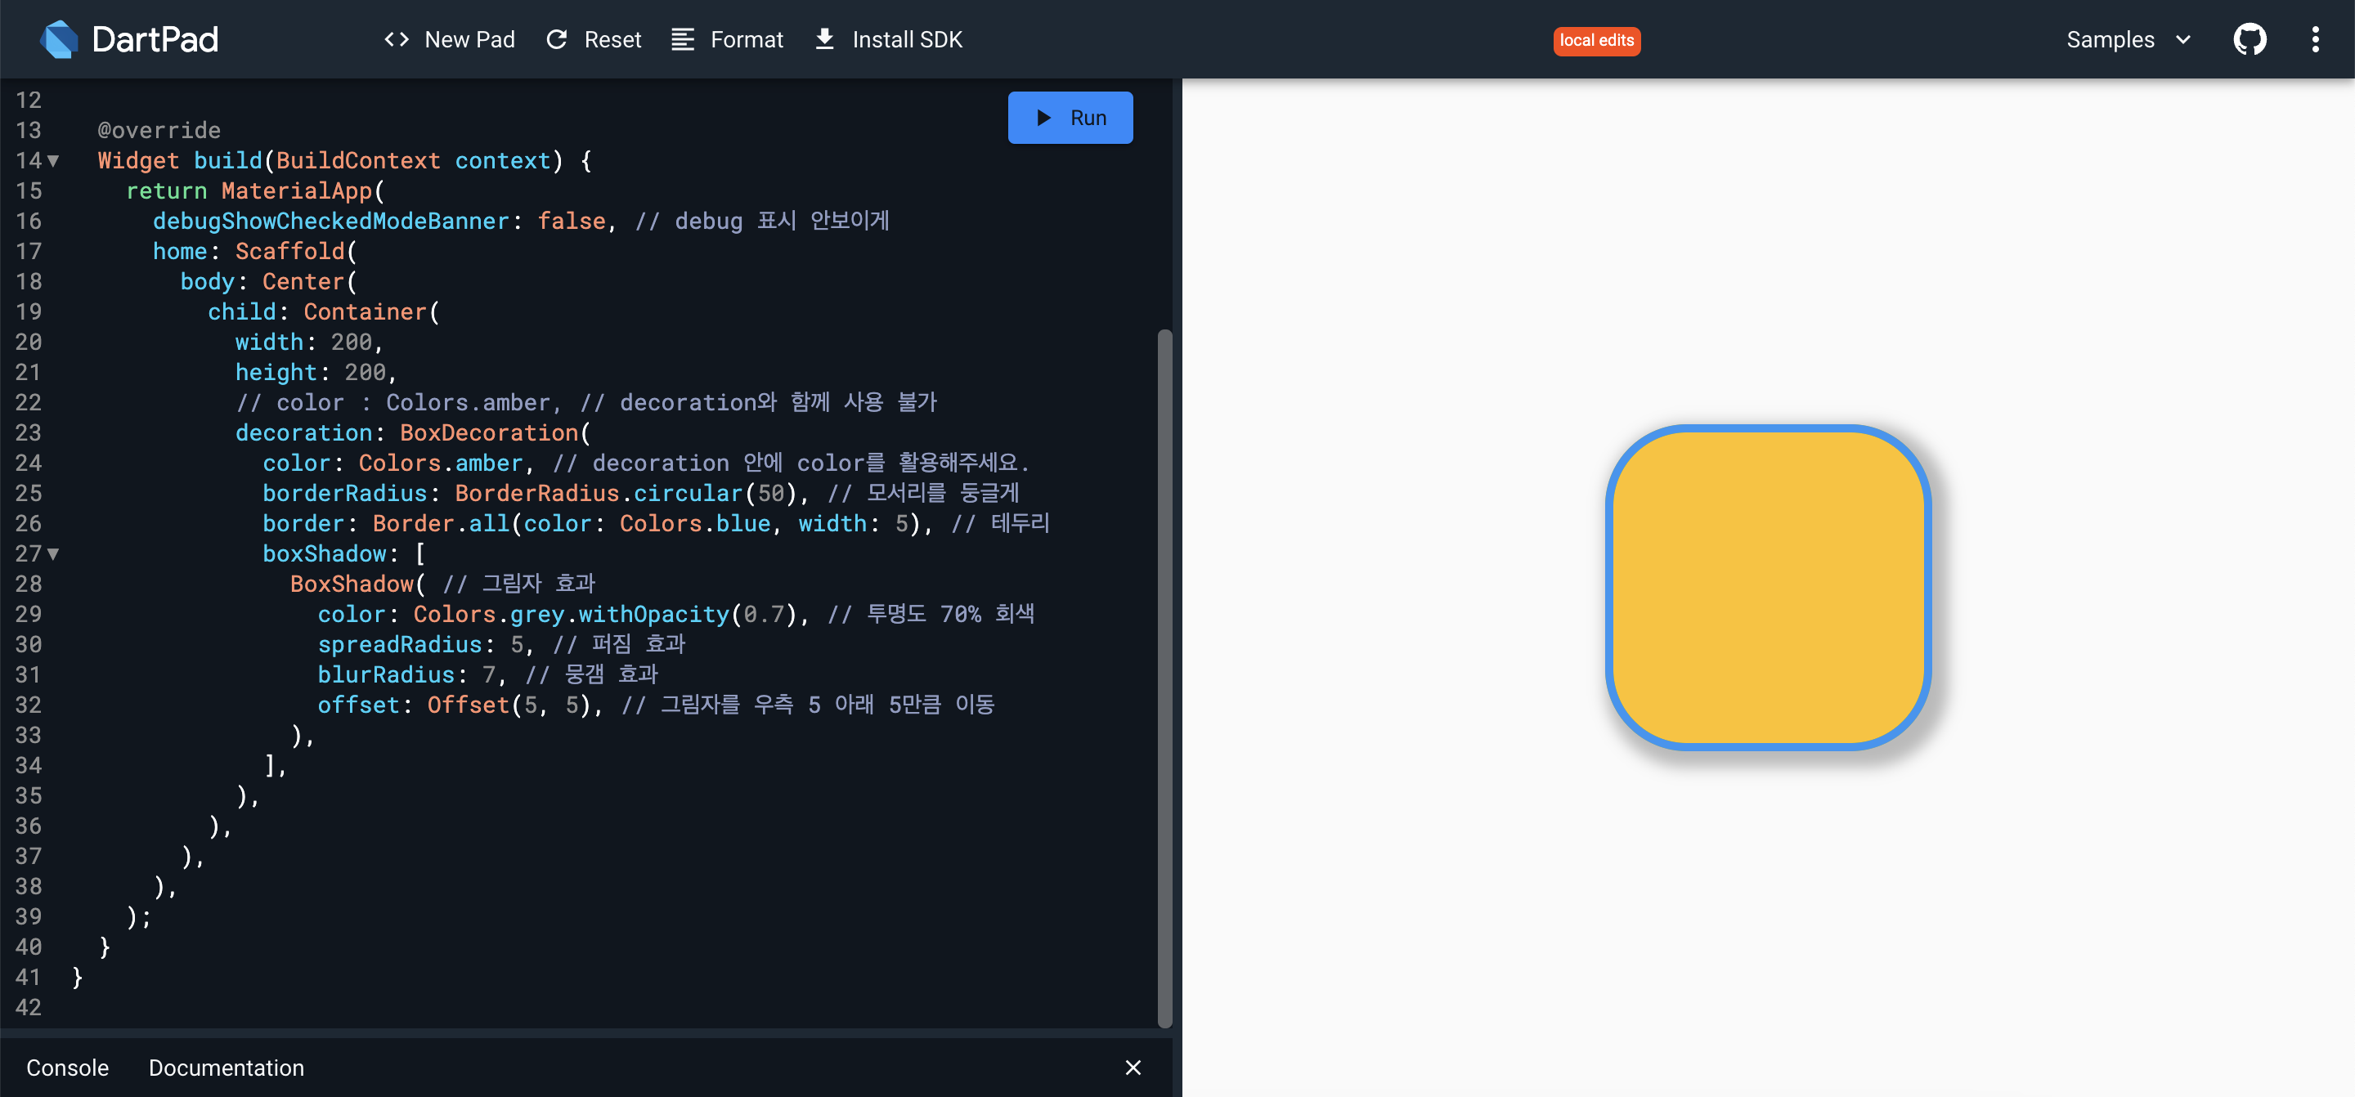Click the New Pad code brackets icon
2355x1097 pixels.
coord(396,39)
